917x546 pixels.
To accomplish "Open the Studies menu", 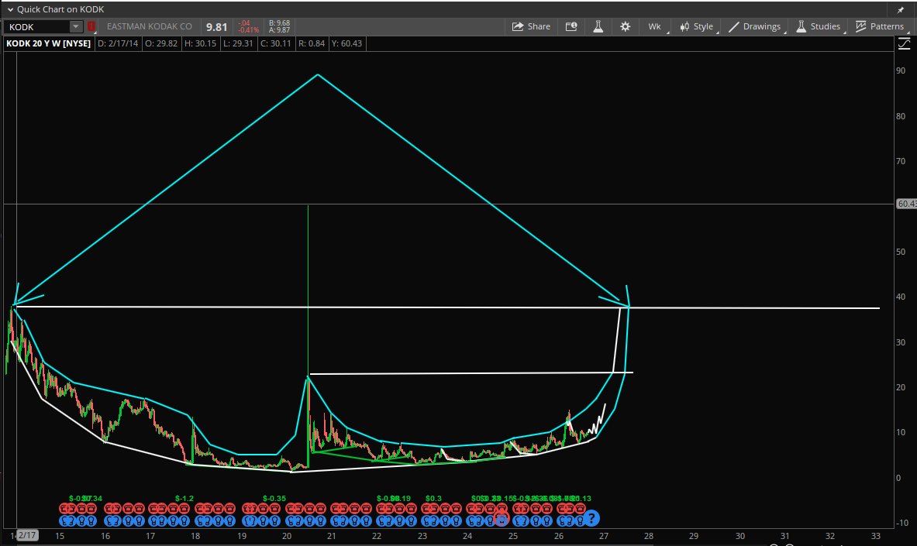I will pyautogui.click(x=818, y=26).
